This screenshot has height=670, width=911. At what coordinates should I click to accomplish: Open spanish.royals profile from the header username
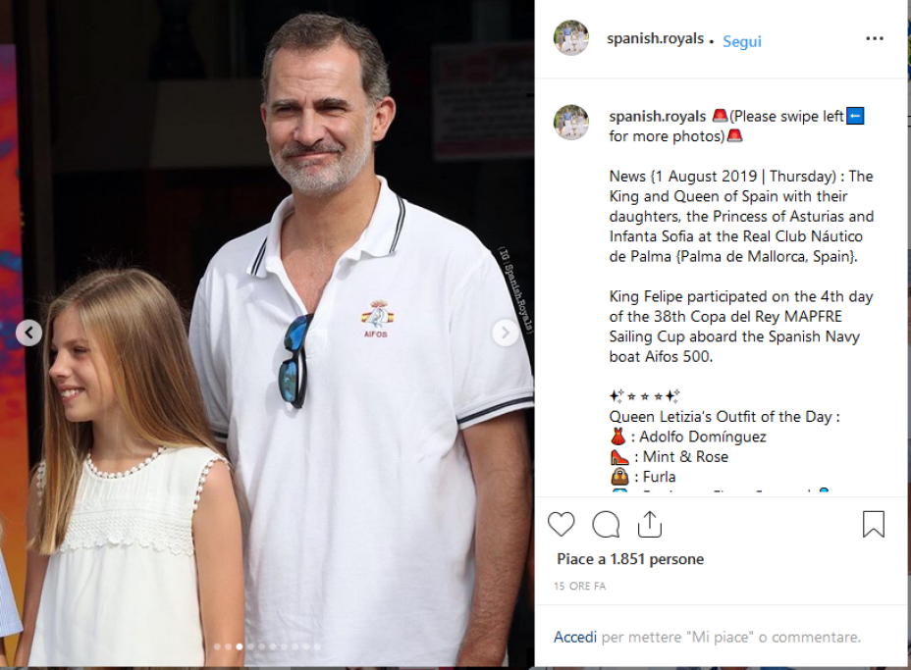click(655, 38)
